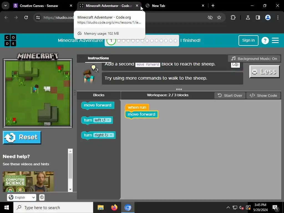Open the Computer Science help video thumbnail

point(28,182)
